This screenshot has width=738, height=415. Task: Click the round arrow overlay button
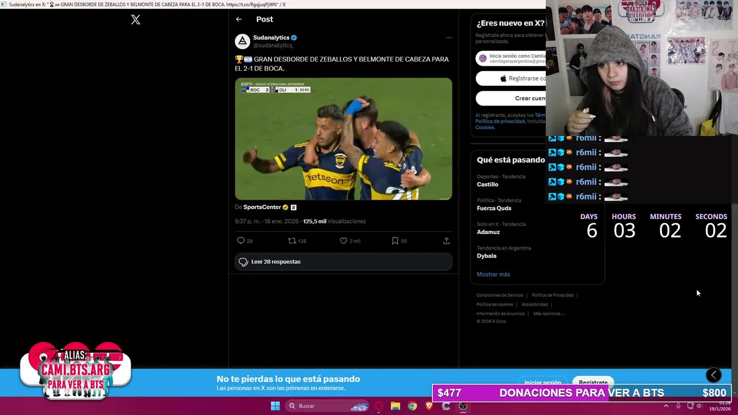tap(713, 375)
